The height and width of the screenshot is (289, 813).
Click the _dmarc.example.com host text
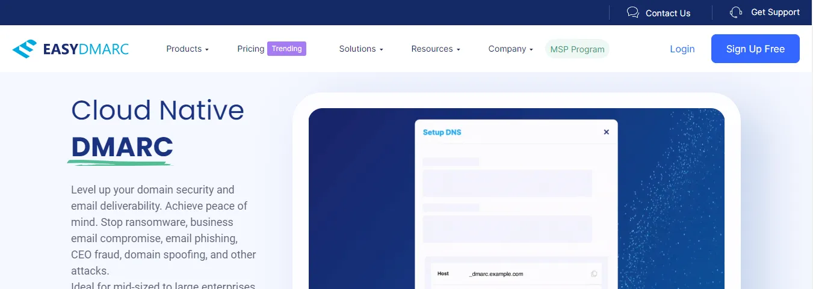tap(496, 274)
